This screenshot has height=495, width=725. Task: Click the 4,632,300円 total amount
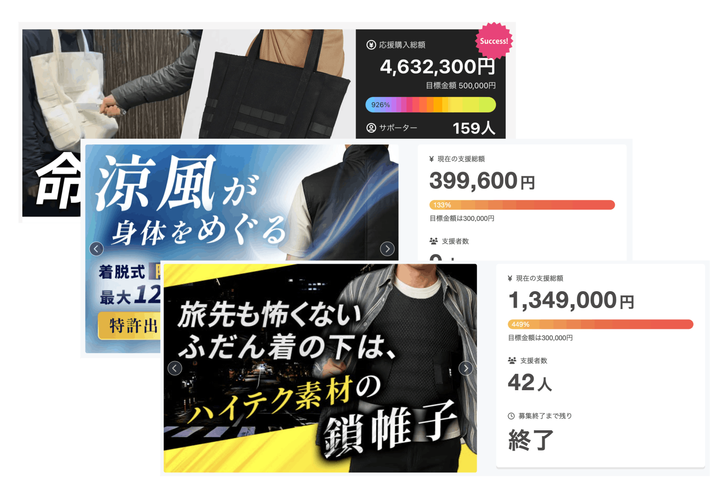click(x=438, y=67)
